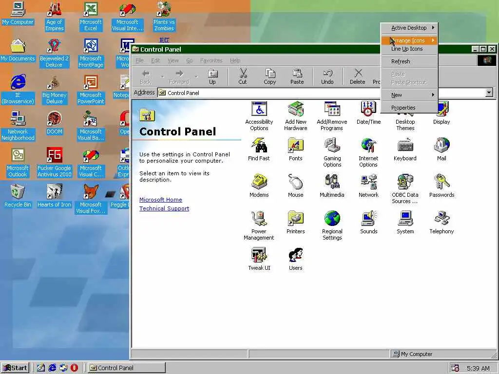
Task: Open the Find Fast applet
Action: pyautogui.click(x=259, y=150)
